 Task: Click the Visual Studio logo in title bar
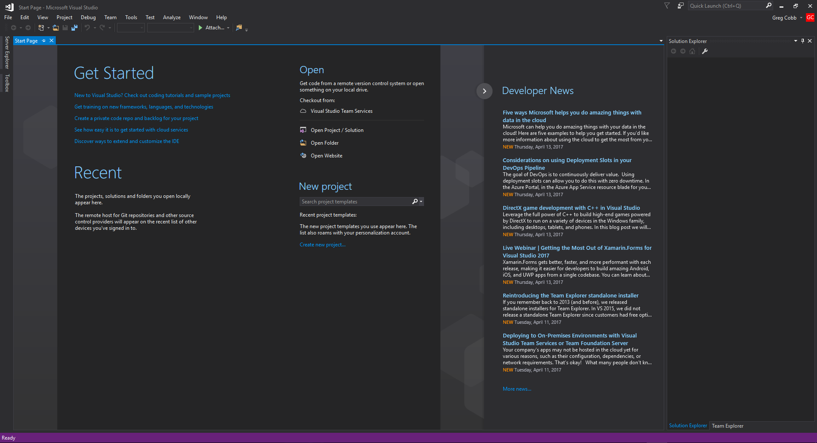coord(9,7)
